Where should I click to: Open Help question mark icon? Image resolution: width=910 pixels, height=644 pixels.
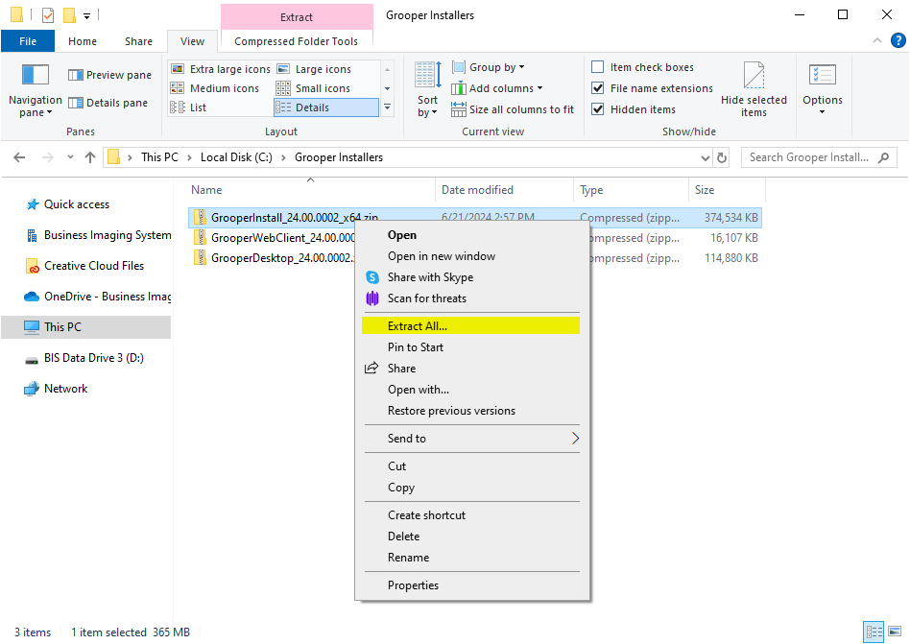(898, 40)
